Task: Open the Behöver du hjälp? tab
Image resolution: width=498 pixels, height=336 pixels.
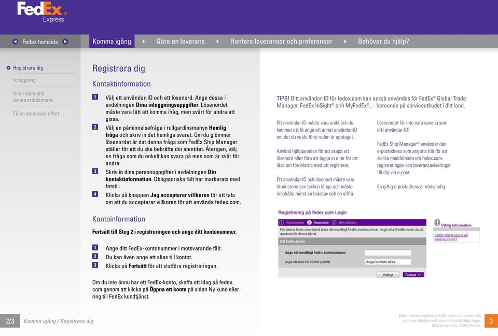Action: 383,41
